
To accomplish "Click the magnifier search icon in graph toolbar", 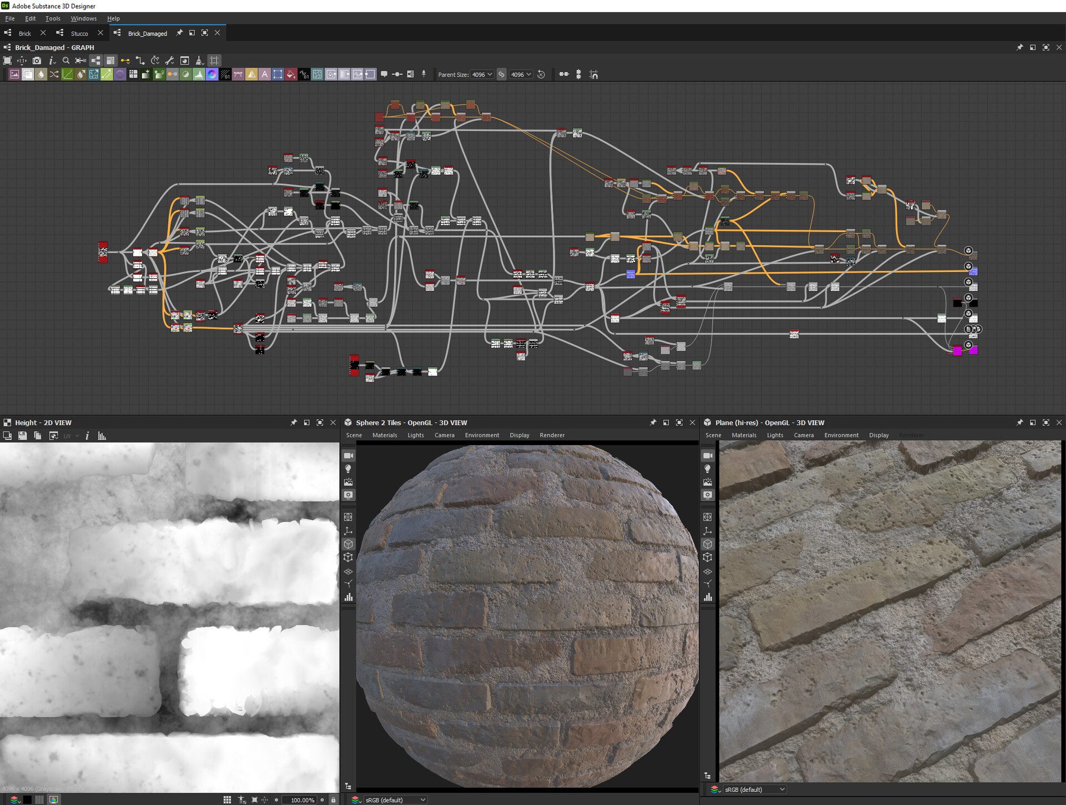I will (66, 61).
